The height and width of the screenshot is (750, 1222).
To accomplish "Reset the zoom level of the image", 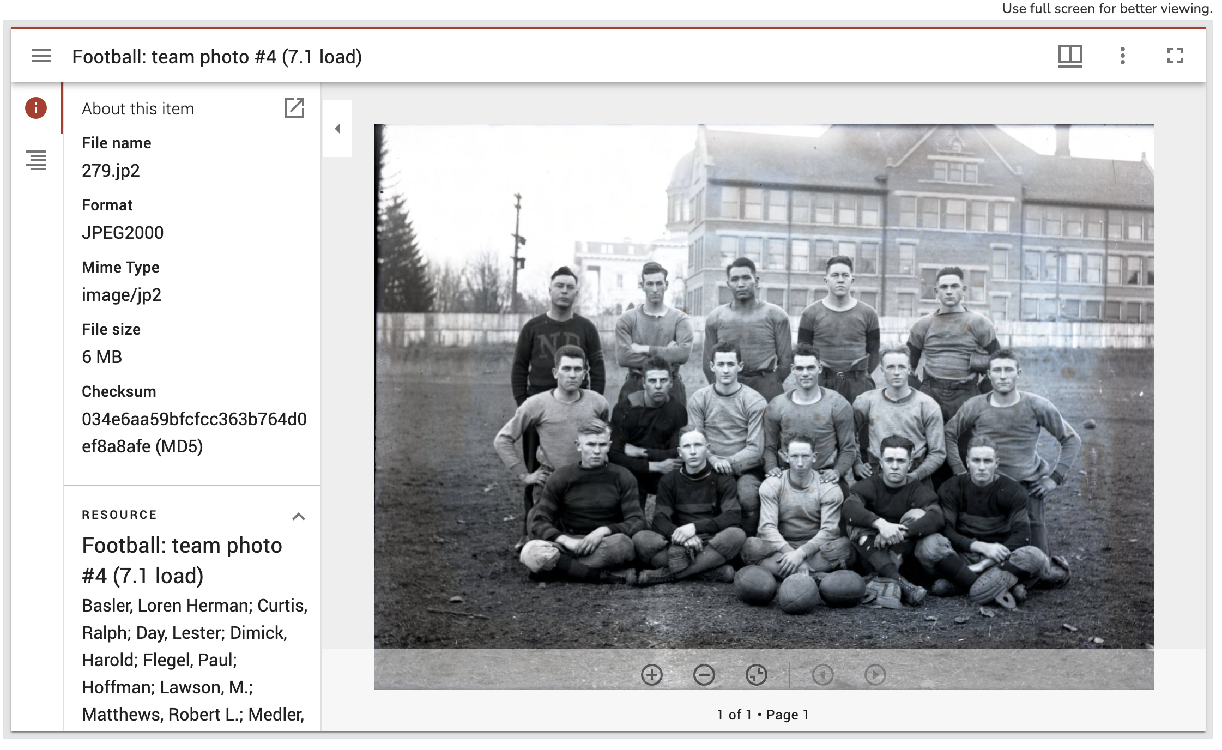I will pyautogui.click(x=756, y=675).
